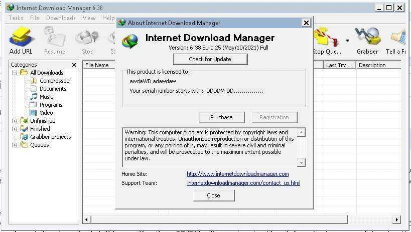The image size is (411, 232).
Task: Click the version text '6.38 Build 25'
Action: tap(206, 48)
